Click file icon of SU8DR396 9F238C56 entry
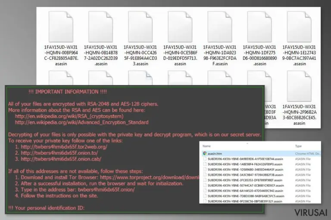The image size is (331, 220). pos(205,201)
